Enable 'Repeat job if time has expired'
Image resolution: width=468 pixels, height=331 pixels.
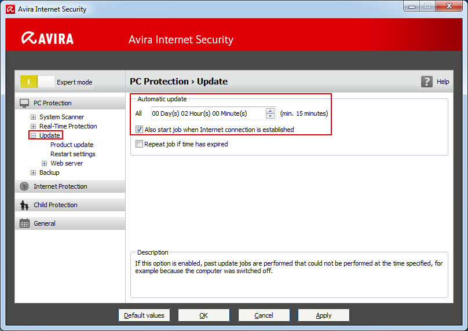(139, 144)
